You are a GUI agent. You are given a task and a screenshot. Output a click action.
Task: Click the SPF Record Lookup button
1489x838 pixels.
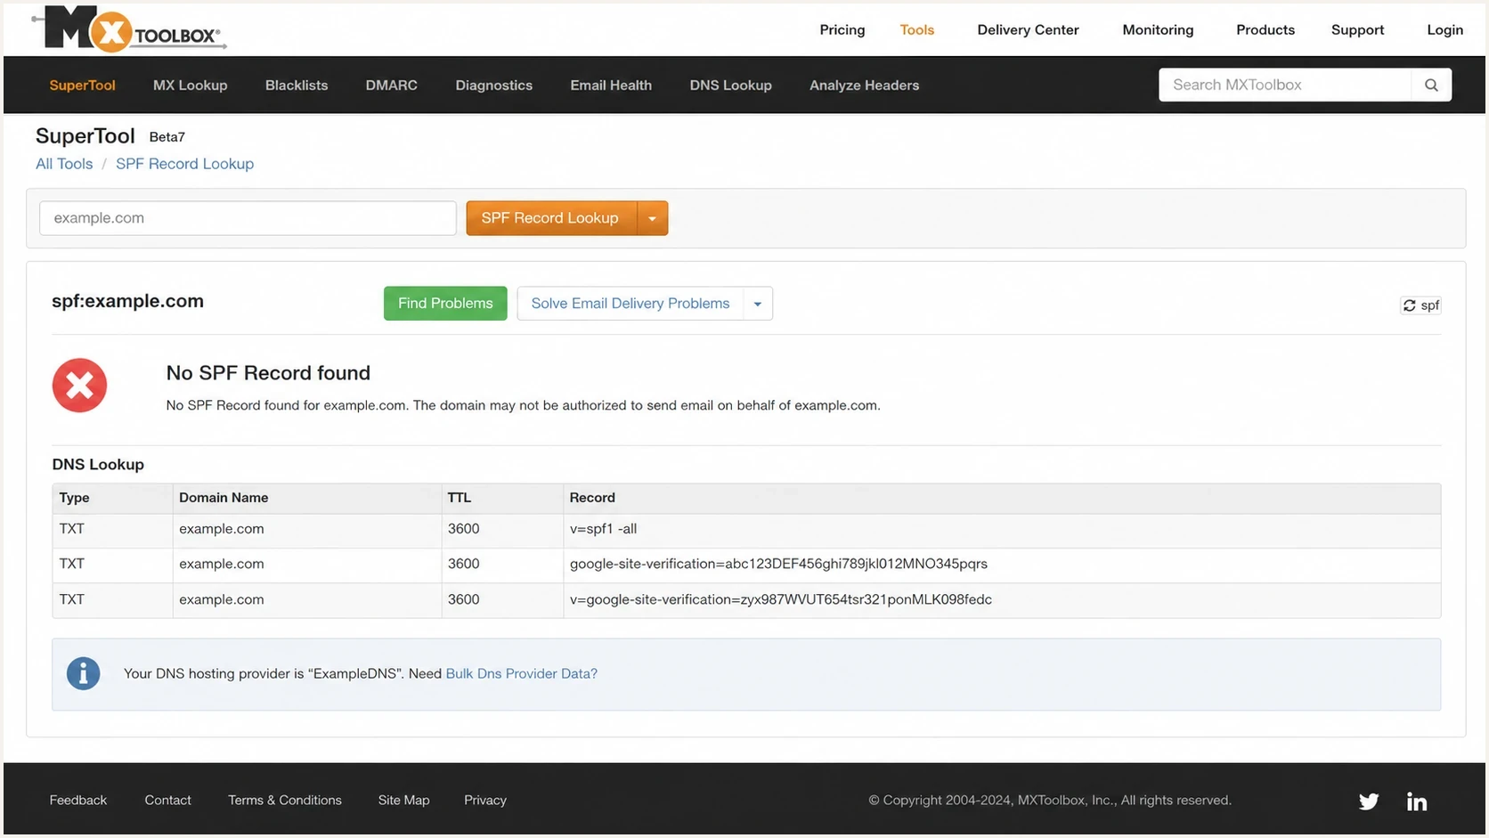[x=551, y=218]
